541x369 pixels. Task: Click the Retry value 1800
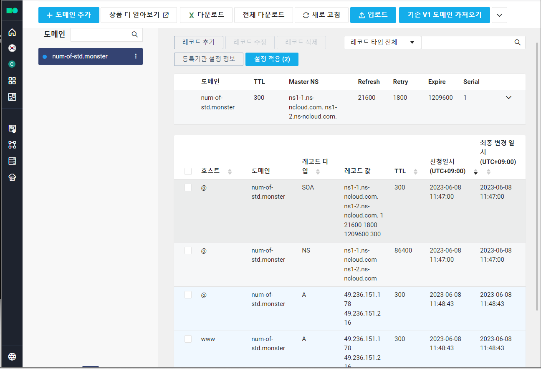click(400, 98)
